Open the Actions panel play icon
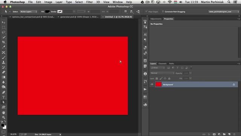241x136 pixels. (145, 89)
